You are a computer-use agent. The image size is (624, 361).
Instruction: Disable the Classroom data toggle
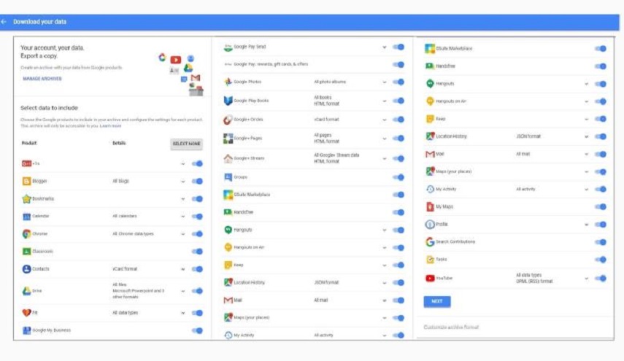196,252
